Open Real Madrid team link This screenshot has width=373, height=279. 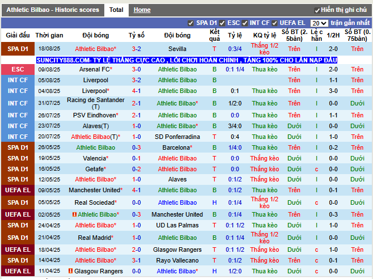pos(96,238)
